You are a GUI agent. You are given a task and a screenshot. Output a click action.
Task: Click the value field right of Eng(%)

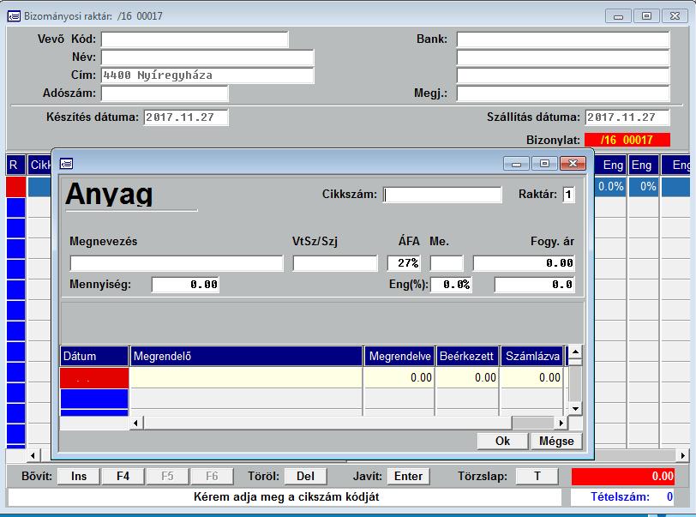click(535, 285)
